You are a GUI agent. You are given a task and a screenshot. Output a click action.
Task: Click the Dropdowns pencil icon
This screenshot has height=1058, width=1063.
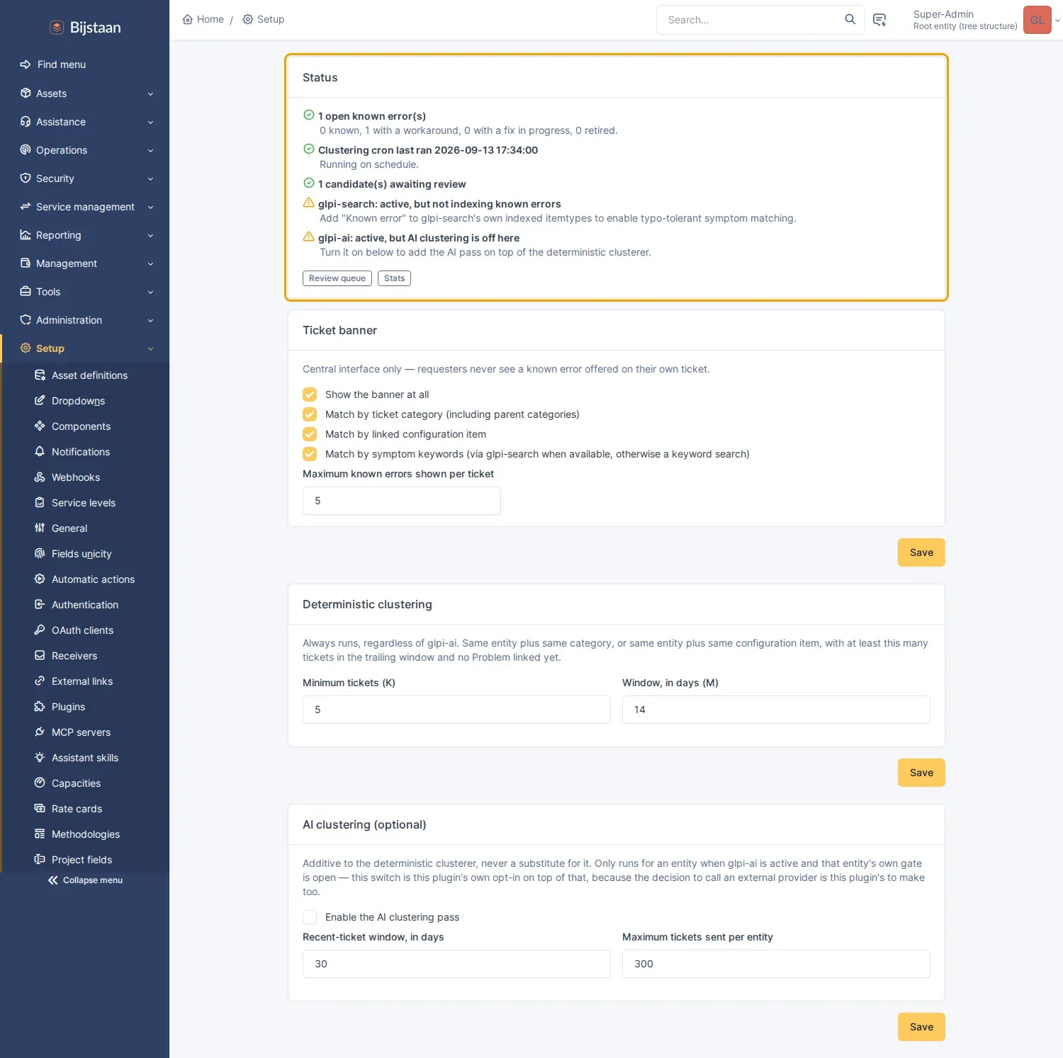pos(40,401)
